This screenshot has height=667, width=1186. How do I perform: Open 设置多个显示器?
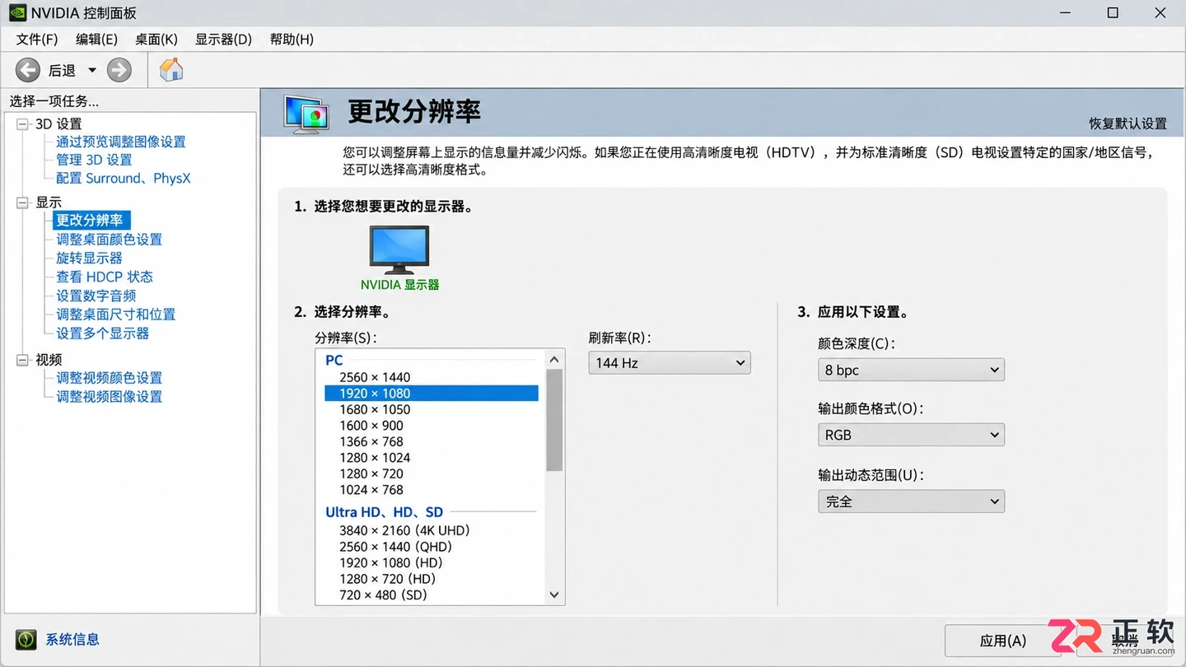[103, 333]
